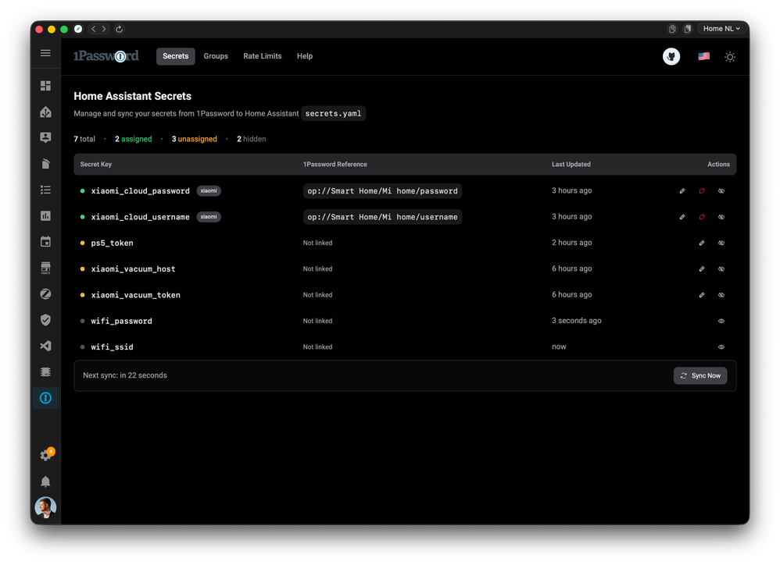Unhide the wifi_password secret

(x=721, y=321)
